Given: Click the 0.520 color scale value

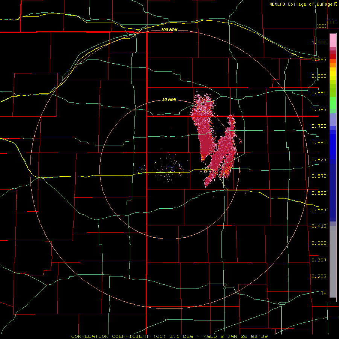Looking at the screenshot, I should click(319, 193).
